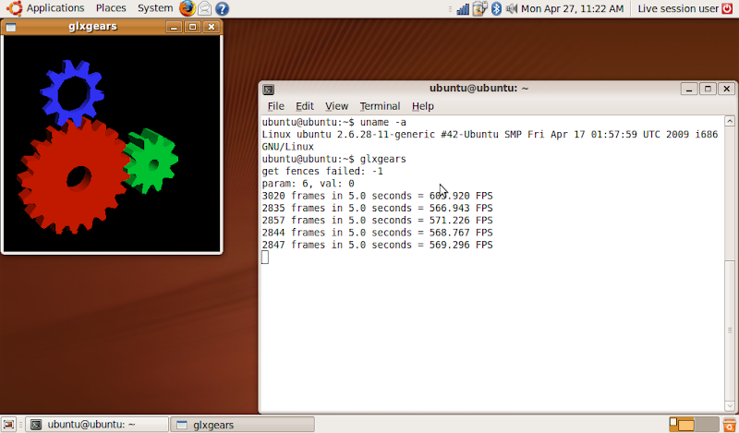Select the glxgears taskbar button
Viewport: 739px width, 433px height.
click(242, 425)
